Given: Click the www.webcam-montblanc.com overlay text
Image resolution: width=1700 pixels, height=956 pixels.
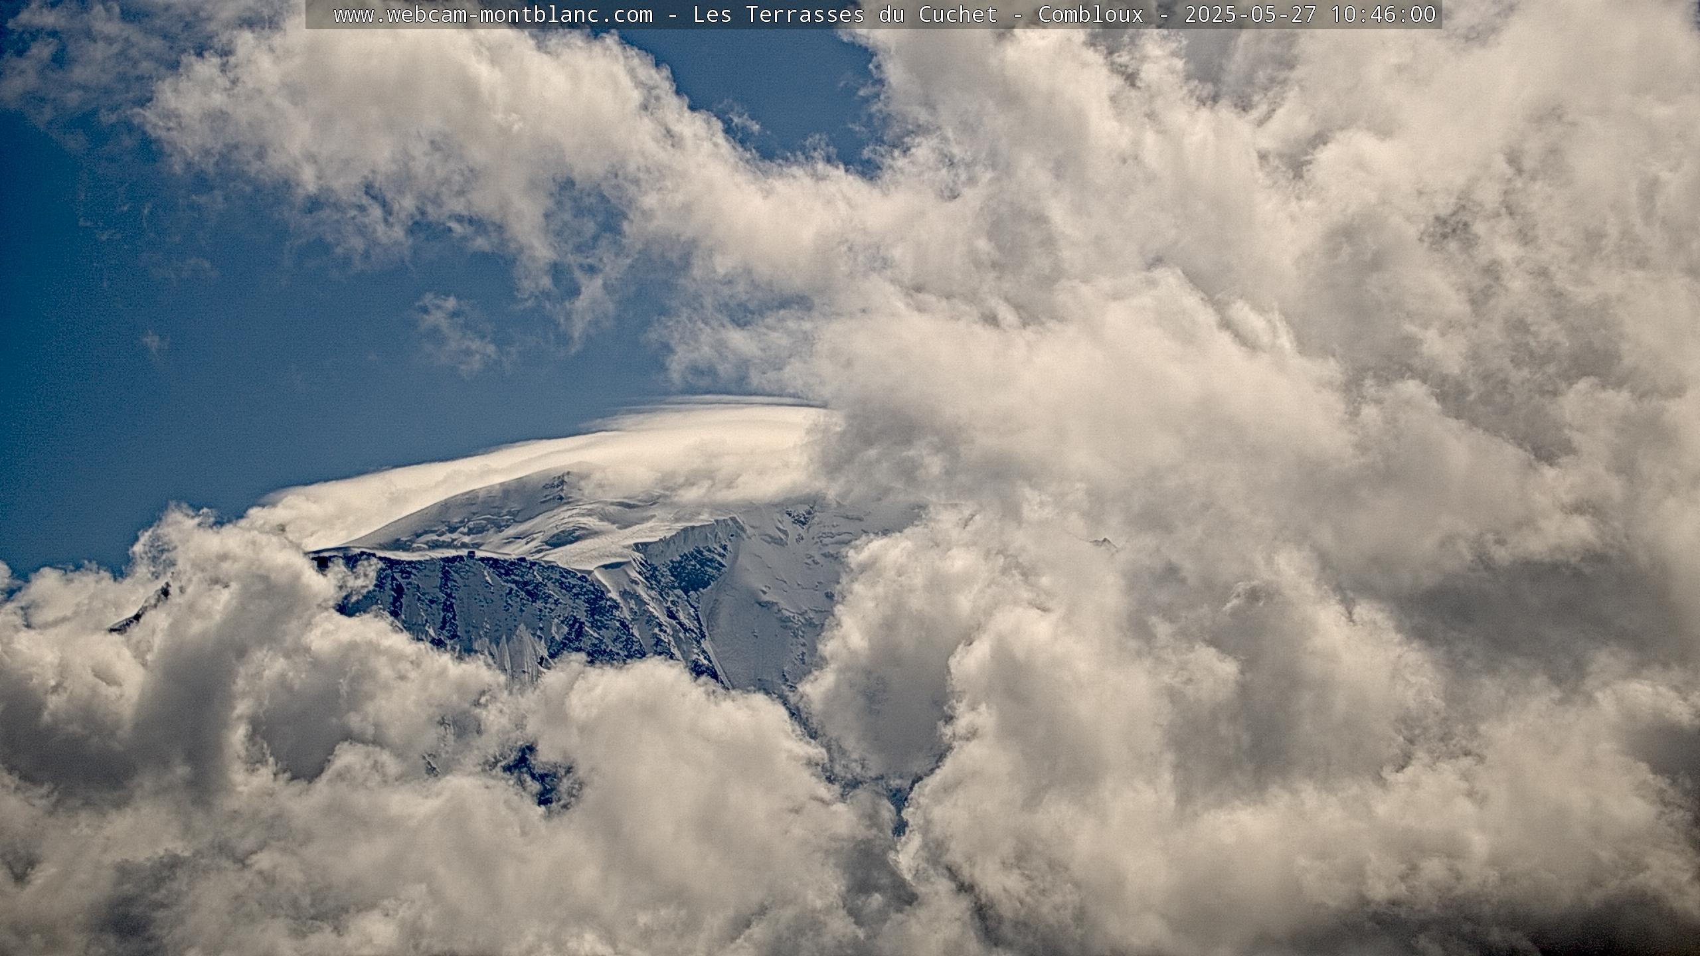Looking at the screenshot, I should click(493, 15).
